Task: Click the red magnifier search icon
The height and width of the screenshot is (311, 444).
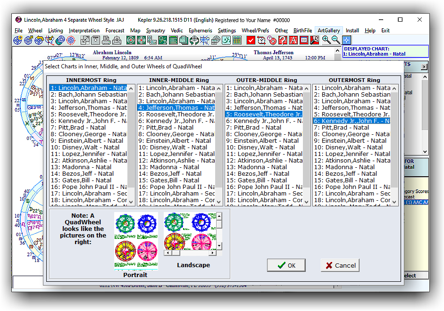Action: pyautogui.click(x=314, y=41)
